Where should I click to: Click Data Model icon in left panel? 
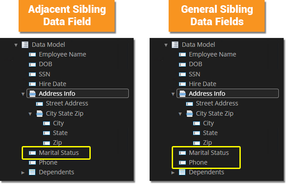pyautogui.click(x=25, y=45)
